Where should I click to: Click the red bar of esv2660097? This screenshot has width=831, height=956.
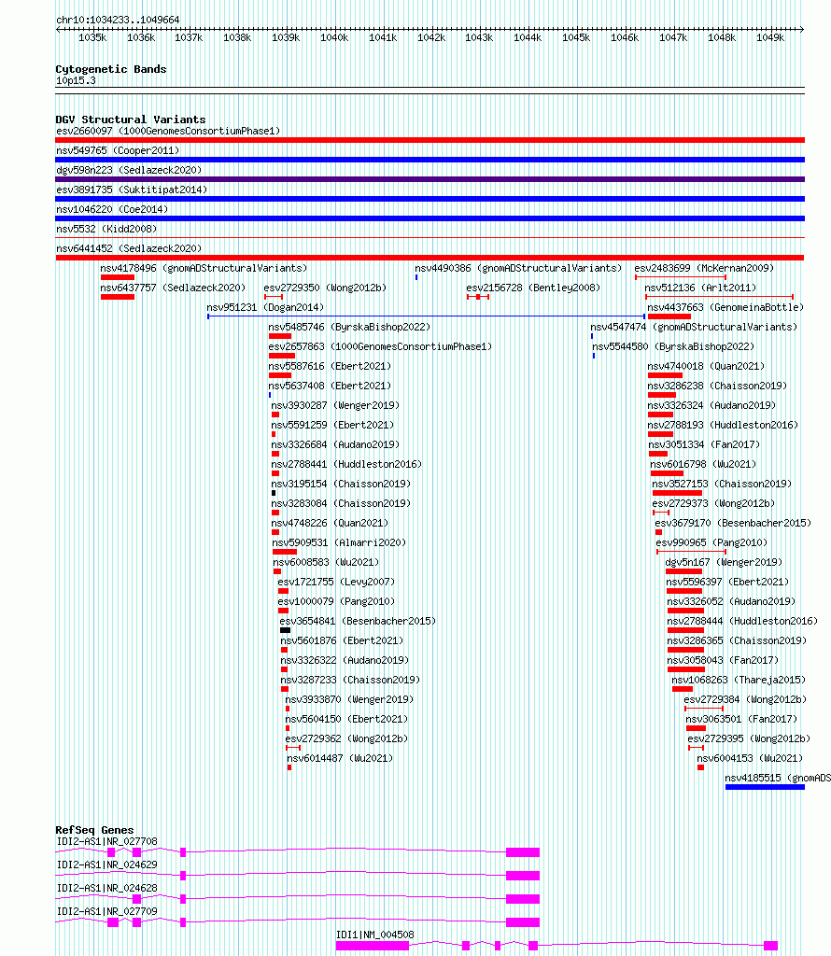[x=430, y=140]
